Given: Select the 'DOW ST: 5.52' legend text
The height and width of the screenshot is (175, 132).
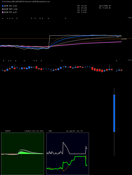Looking at the screenshot, I should click(10, 6).
